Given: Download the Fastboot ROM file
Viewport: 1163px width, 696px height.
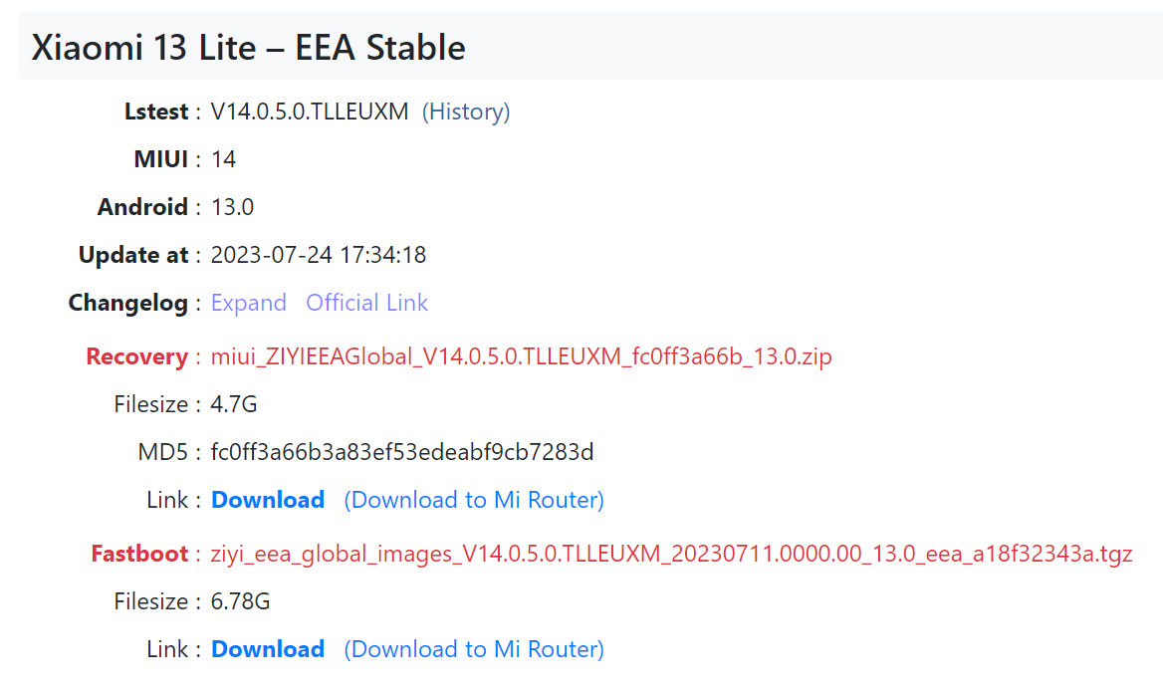Looking at the screenshot, I should [x=268, y=649].
